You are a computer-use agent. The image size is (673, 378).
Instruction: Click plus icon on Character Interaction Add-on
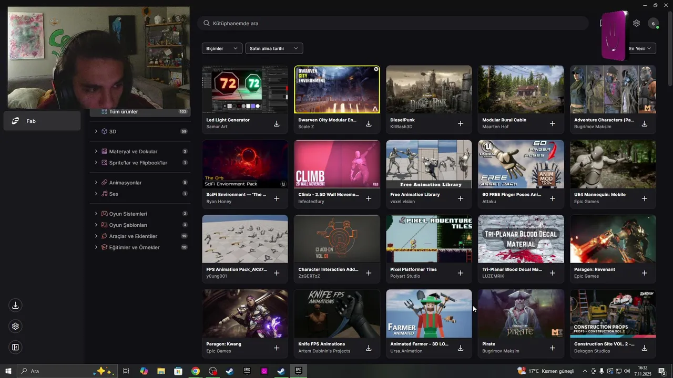click(369, 273)
